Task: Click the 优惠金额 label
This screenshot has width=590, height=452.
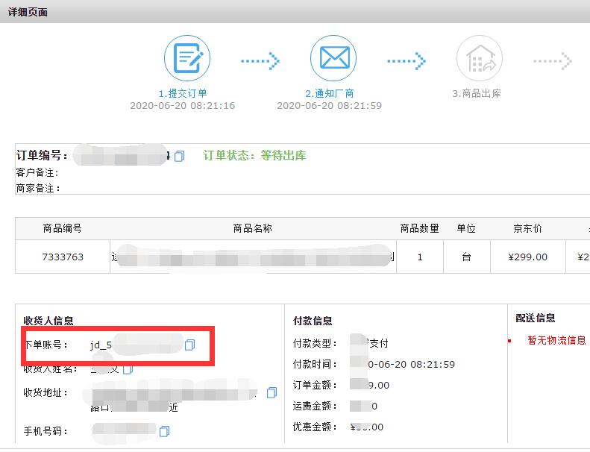Action: pyautogui.click(x=316, y=427)
